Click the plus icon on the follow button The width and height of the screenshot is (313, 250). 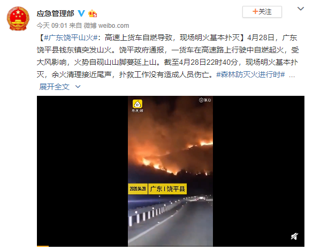point(255,11)
